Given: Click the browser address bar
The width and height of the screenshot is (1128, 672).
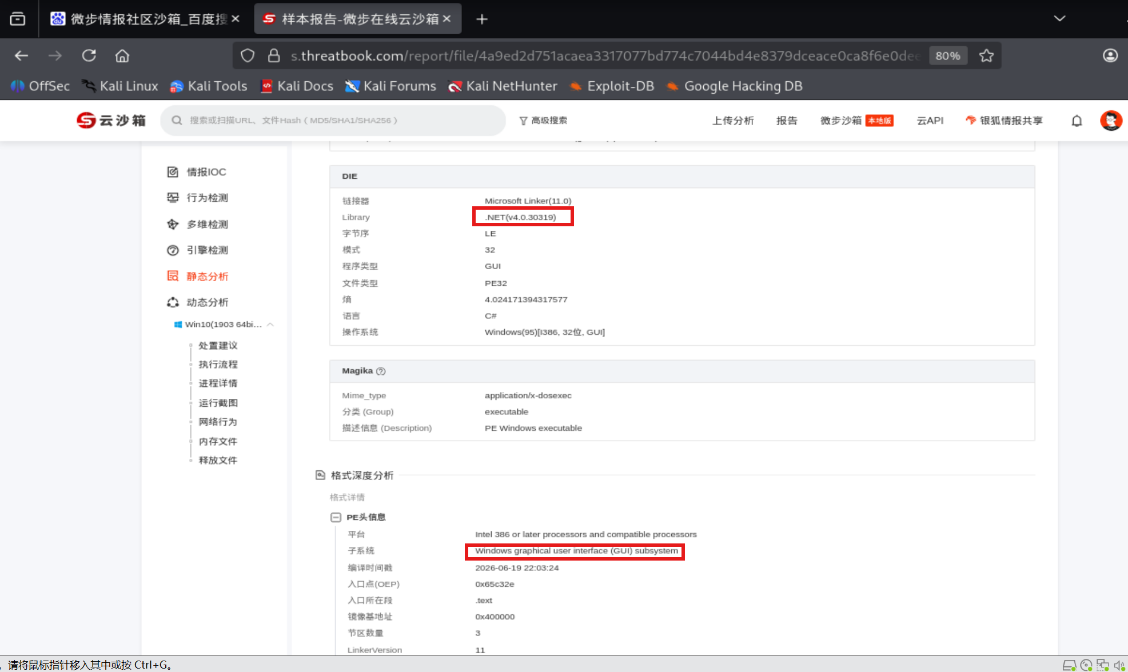Looking at the screenshot, I should 606,55.
